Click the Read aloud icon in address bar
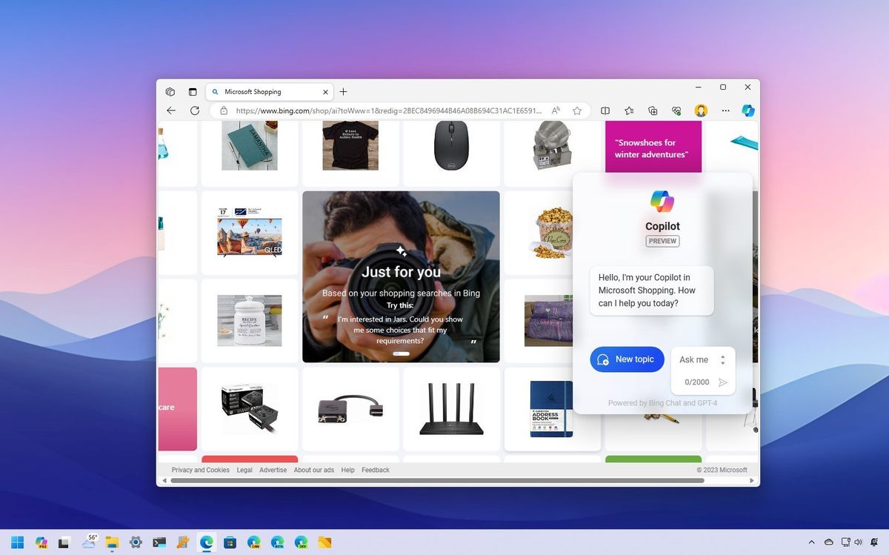 click(556, 110)
